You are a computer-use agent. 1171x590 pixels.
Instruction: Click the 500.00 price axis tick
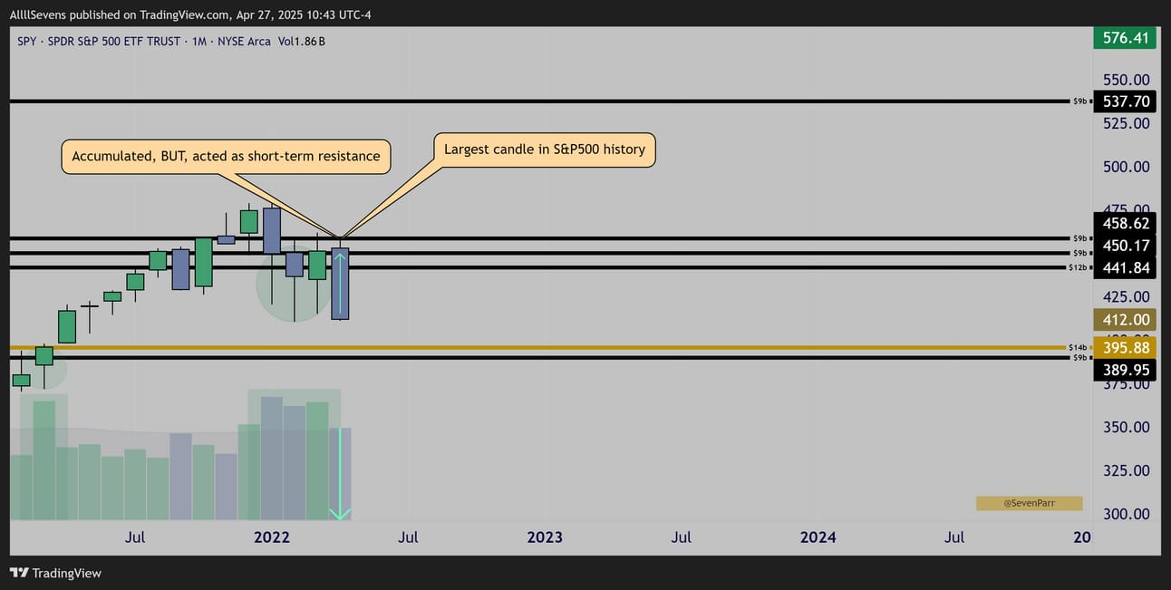tap(1125, 167)
